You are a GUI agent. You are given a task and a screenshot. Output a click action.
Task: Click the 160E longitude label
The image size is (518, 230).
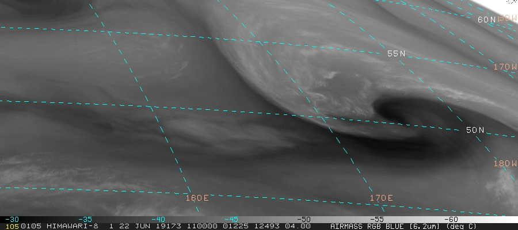(x=197, y=198)
